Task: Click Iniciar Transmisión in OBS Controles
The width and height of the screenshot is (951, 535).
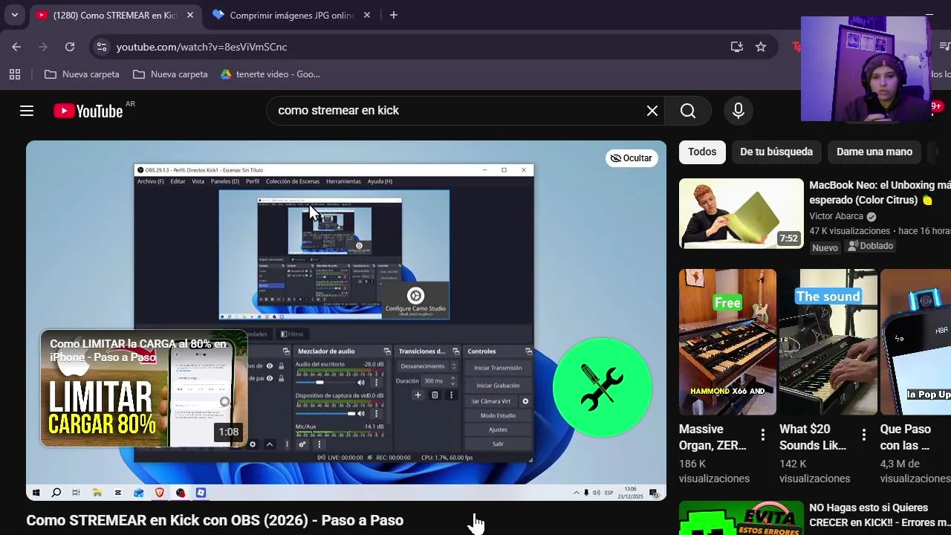Action: click(498, 368)
